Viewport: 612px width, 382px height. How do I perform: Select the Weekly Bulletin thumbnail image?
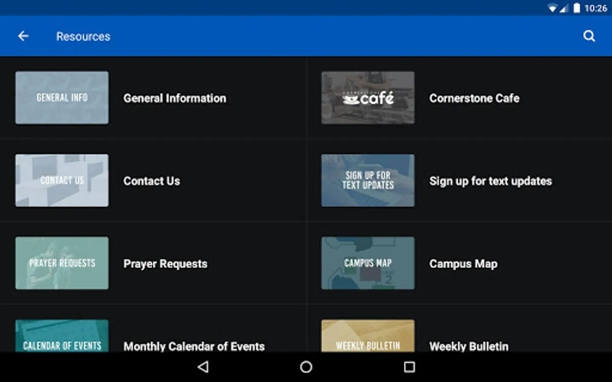coord(368,336)
